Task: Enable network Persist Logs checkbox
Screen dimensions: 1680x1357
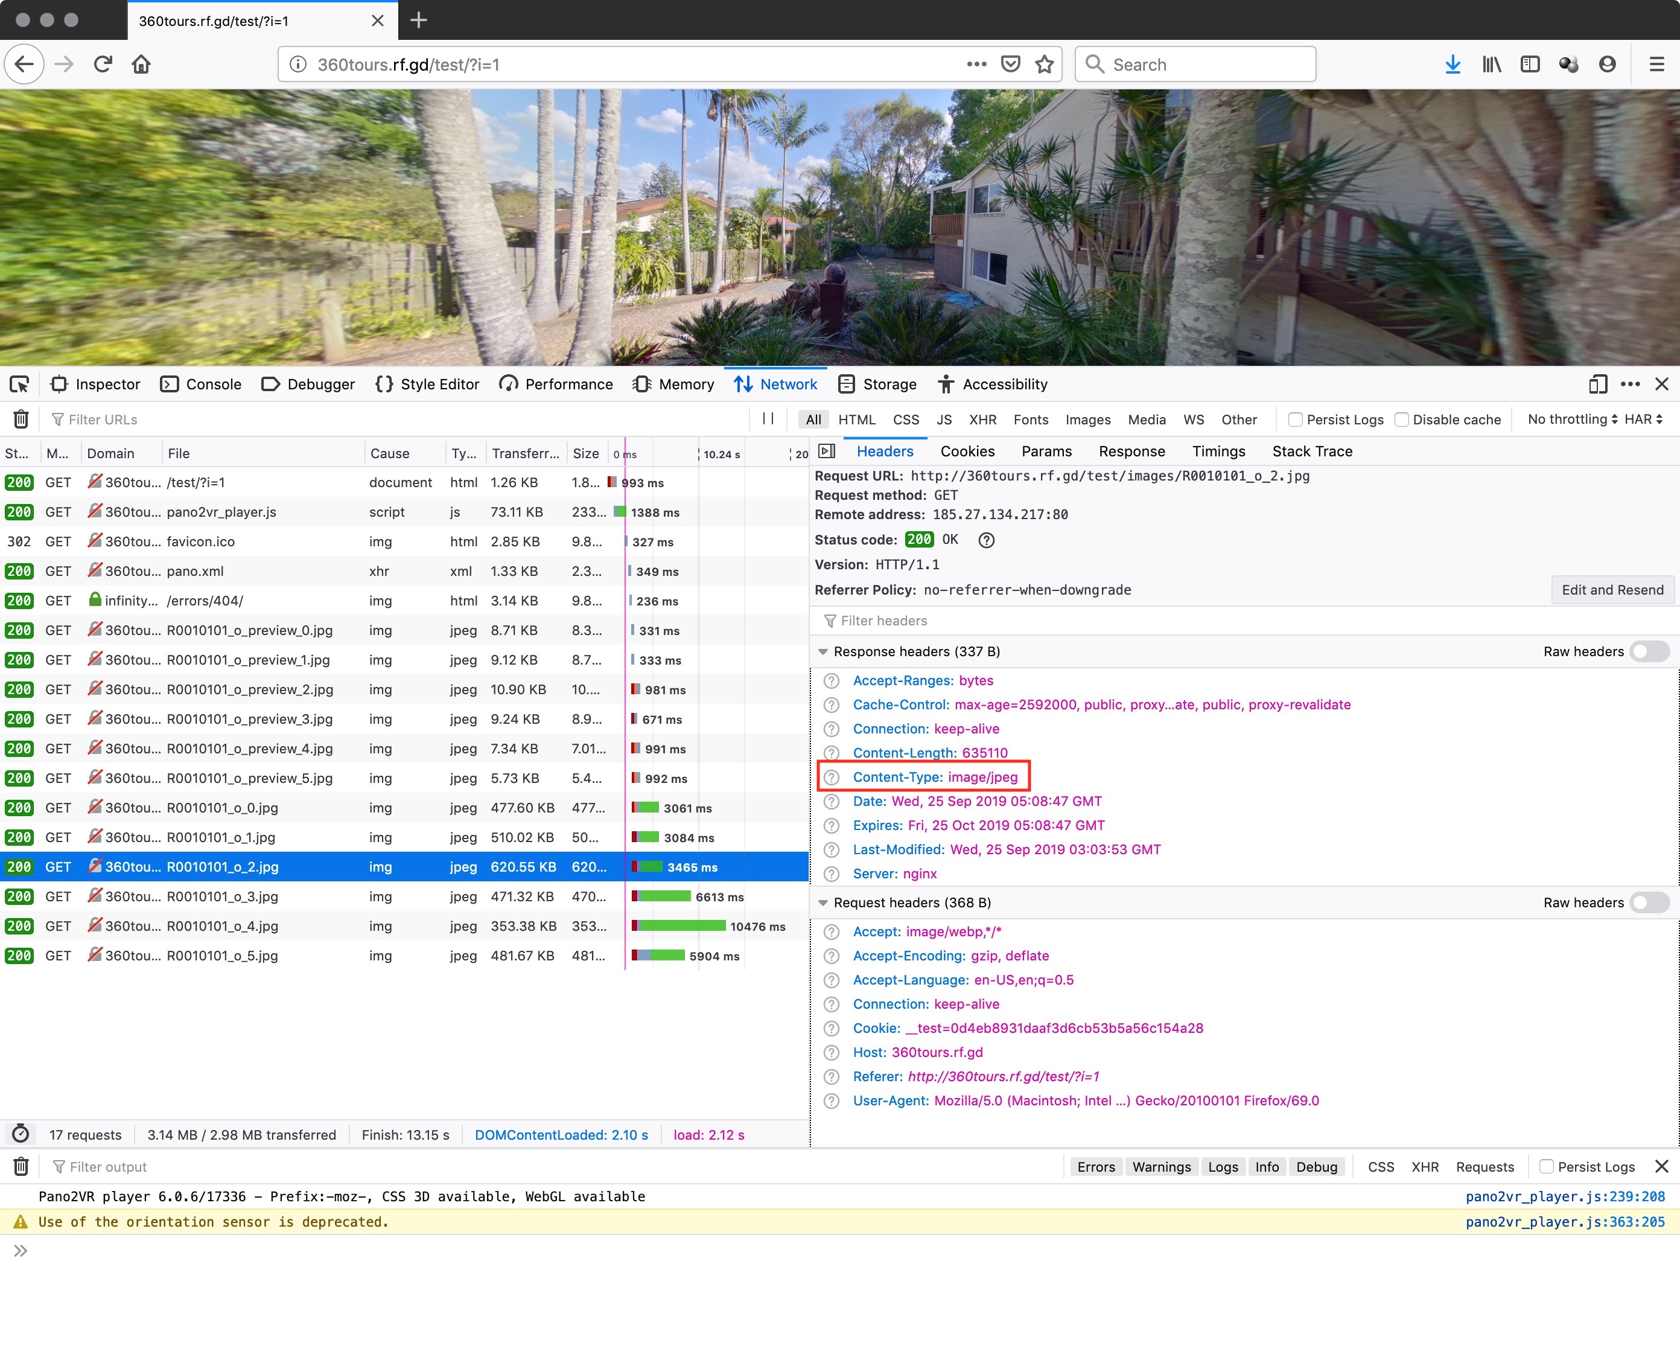Action: click(1296, 419)
